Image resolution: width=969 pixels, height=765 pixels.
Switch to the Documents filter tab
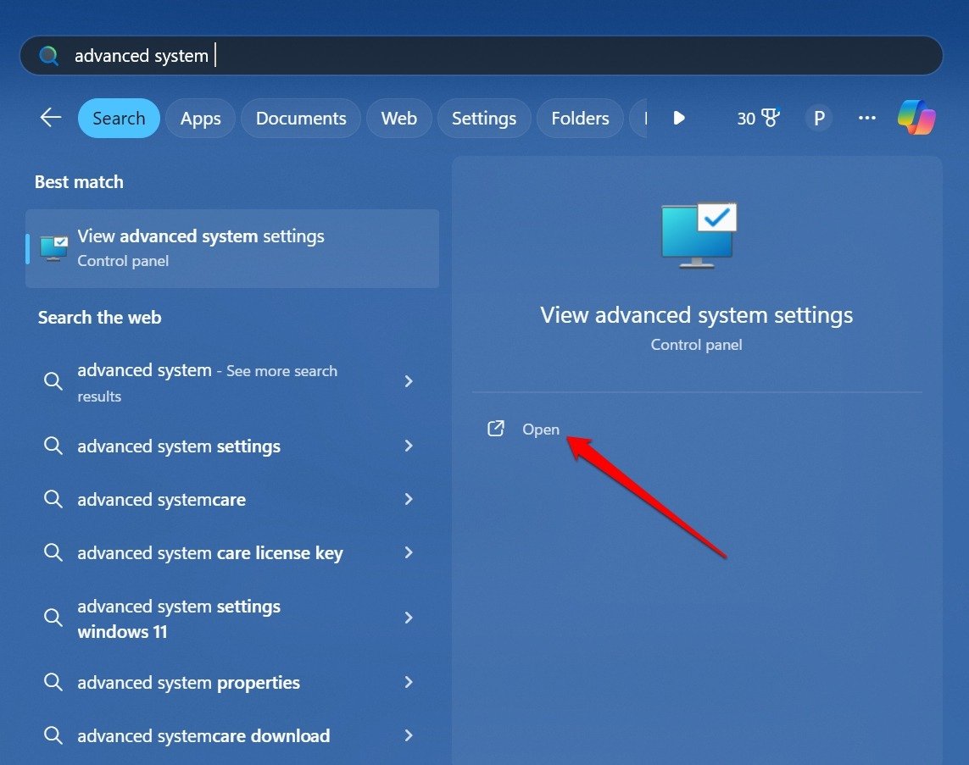[x=301, y=118]
